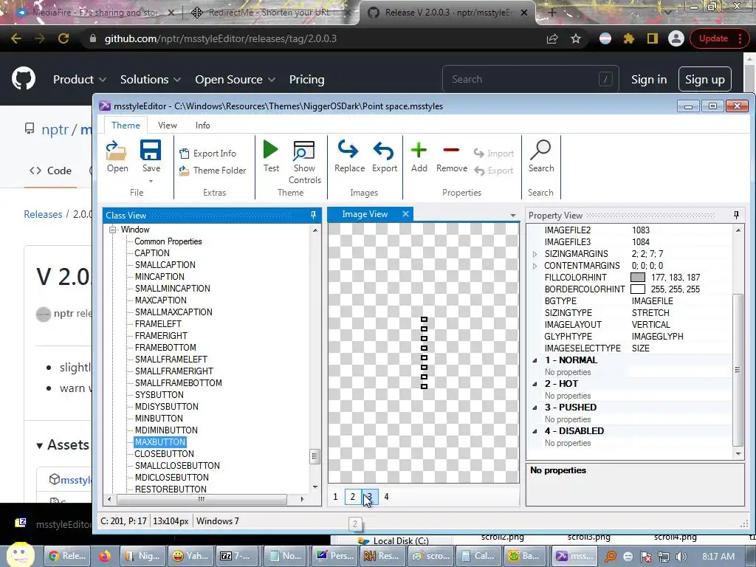756x567 pixels.
Task: Collapse the Window tree node
Action: coord(113,230)
